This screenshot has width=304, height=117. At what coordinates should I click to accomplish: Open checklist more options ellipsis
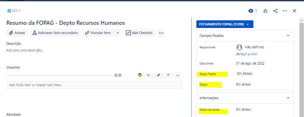[x=178, y=75]
